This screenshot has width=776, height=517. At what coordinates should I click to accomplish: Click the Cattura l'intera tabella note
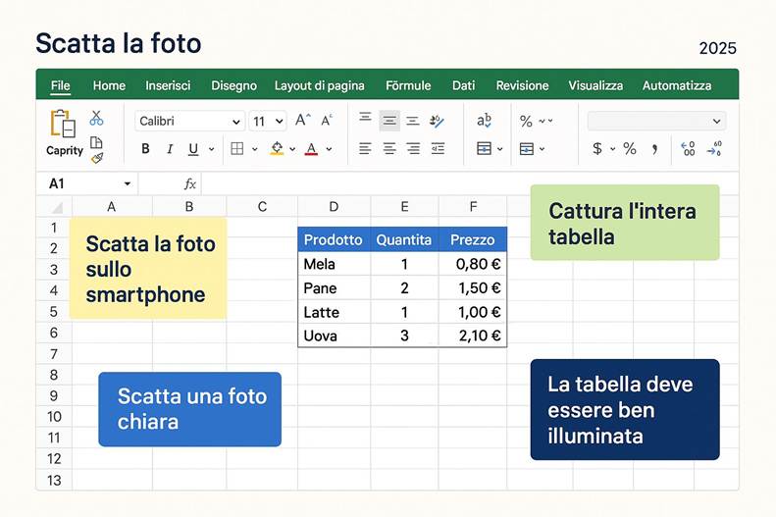(625, 223)
